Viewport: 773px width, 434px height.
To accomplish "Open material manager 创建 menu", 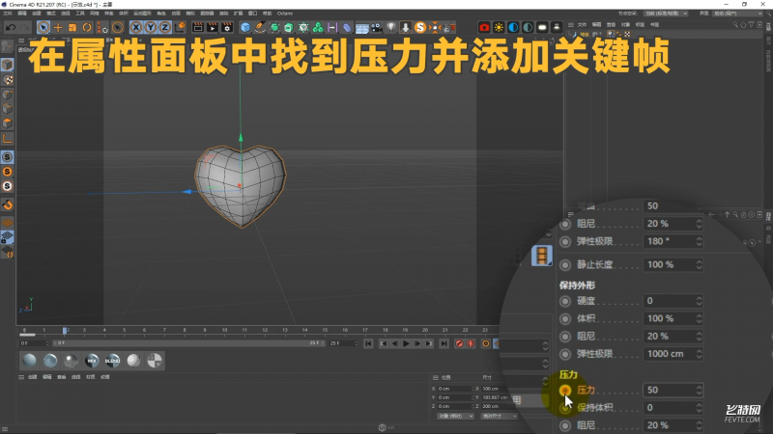I will (32, 377).
